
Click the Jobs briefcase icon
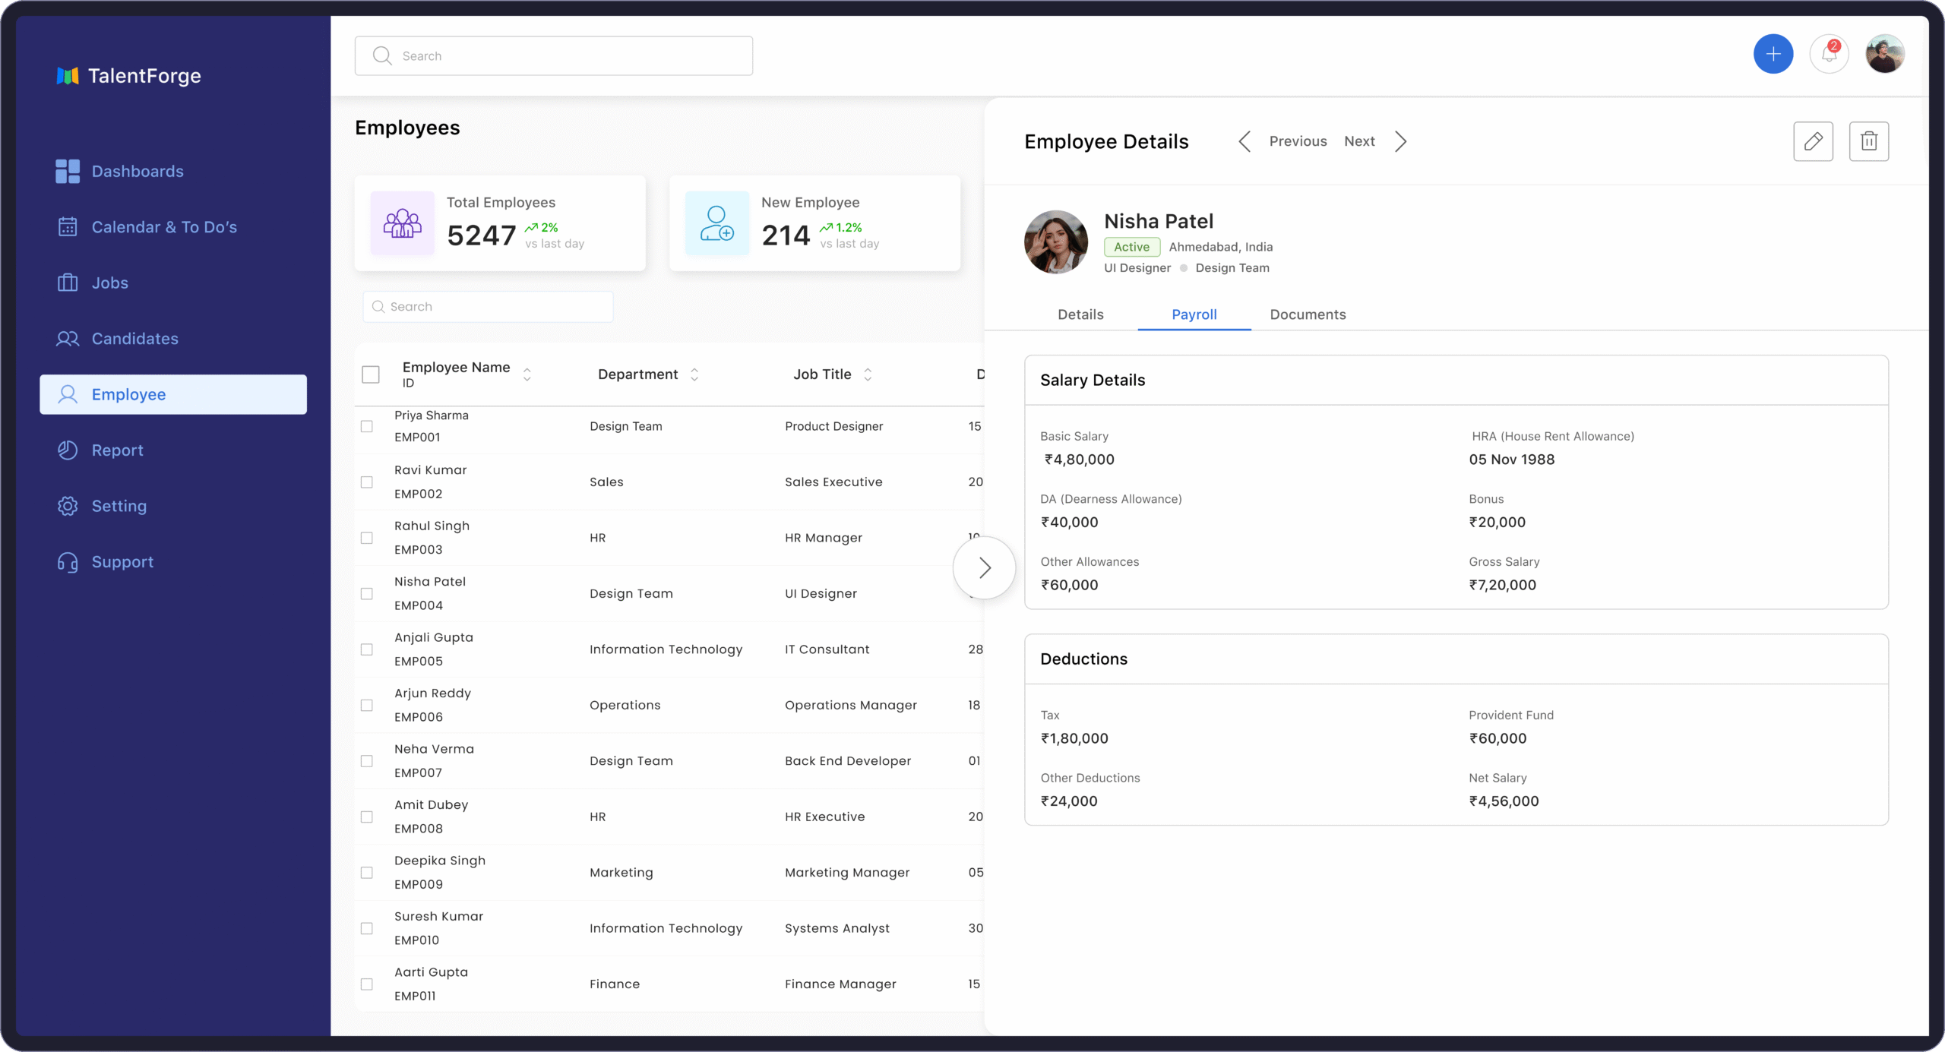(68, 283)
